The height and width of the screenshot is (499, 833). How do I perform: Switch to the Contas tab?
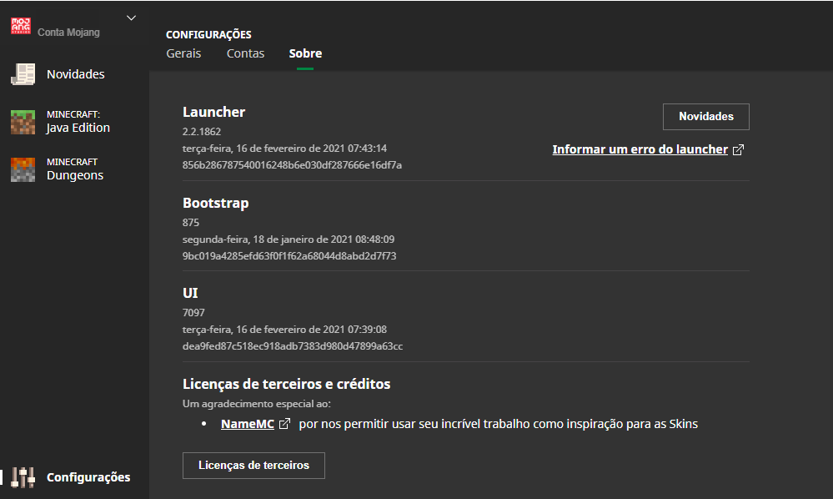(245, 53)
